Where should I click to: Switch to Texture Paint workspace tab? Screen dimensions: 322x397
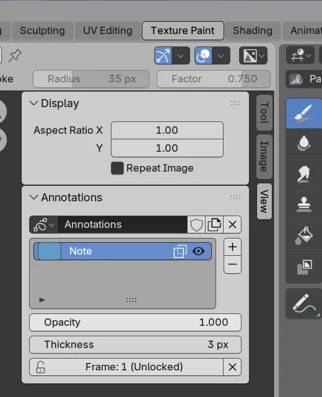(183, 30)
